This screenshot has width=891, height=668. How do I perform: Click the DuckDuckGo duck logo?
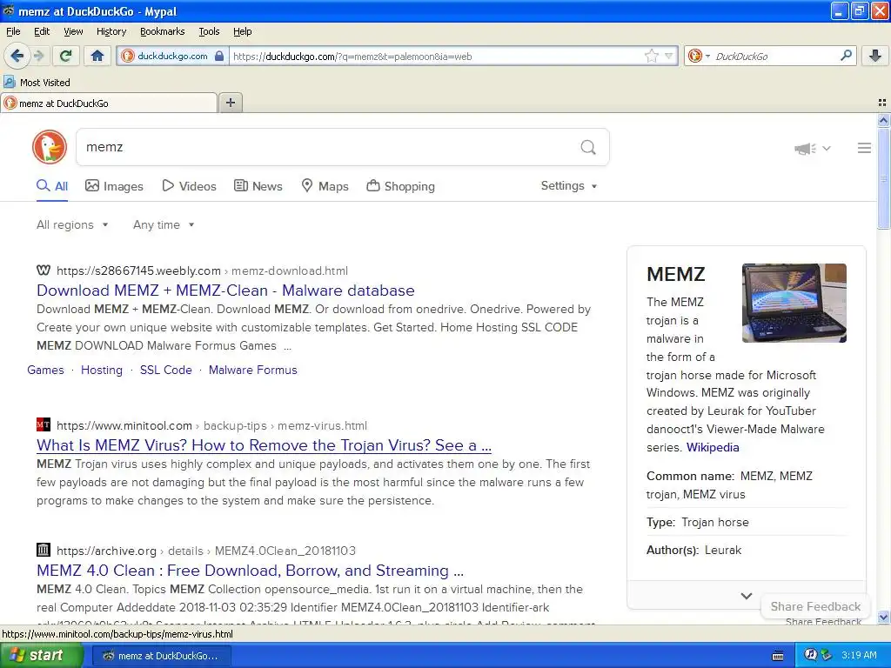(50, 147)
